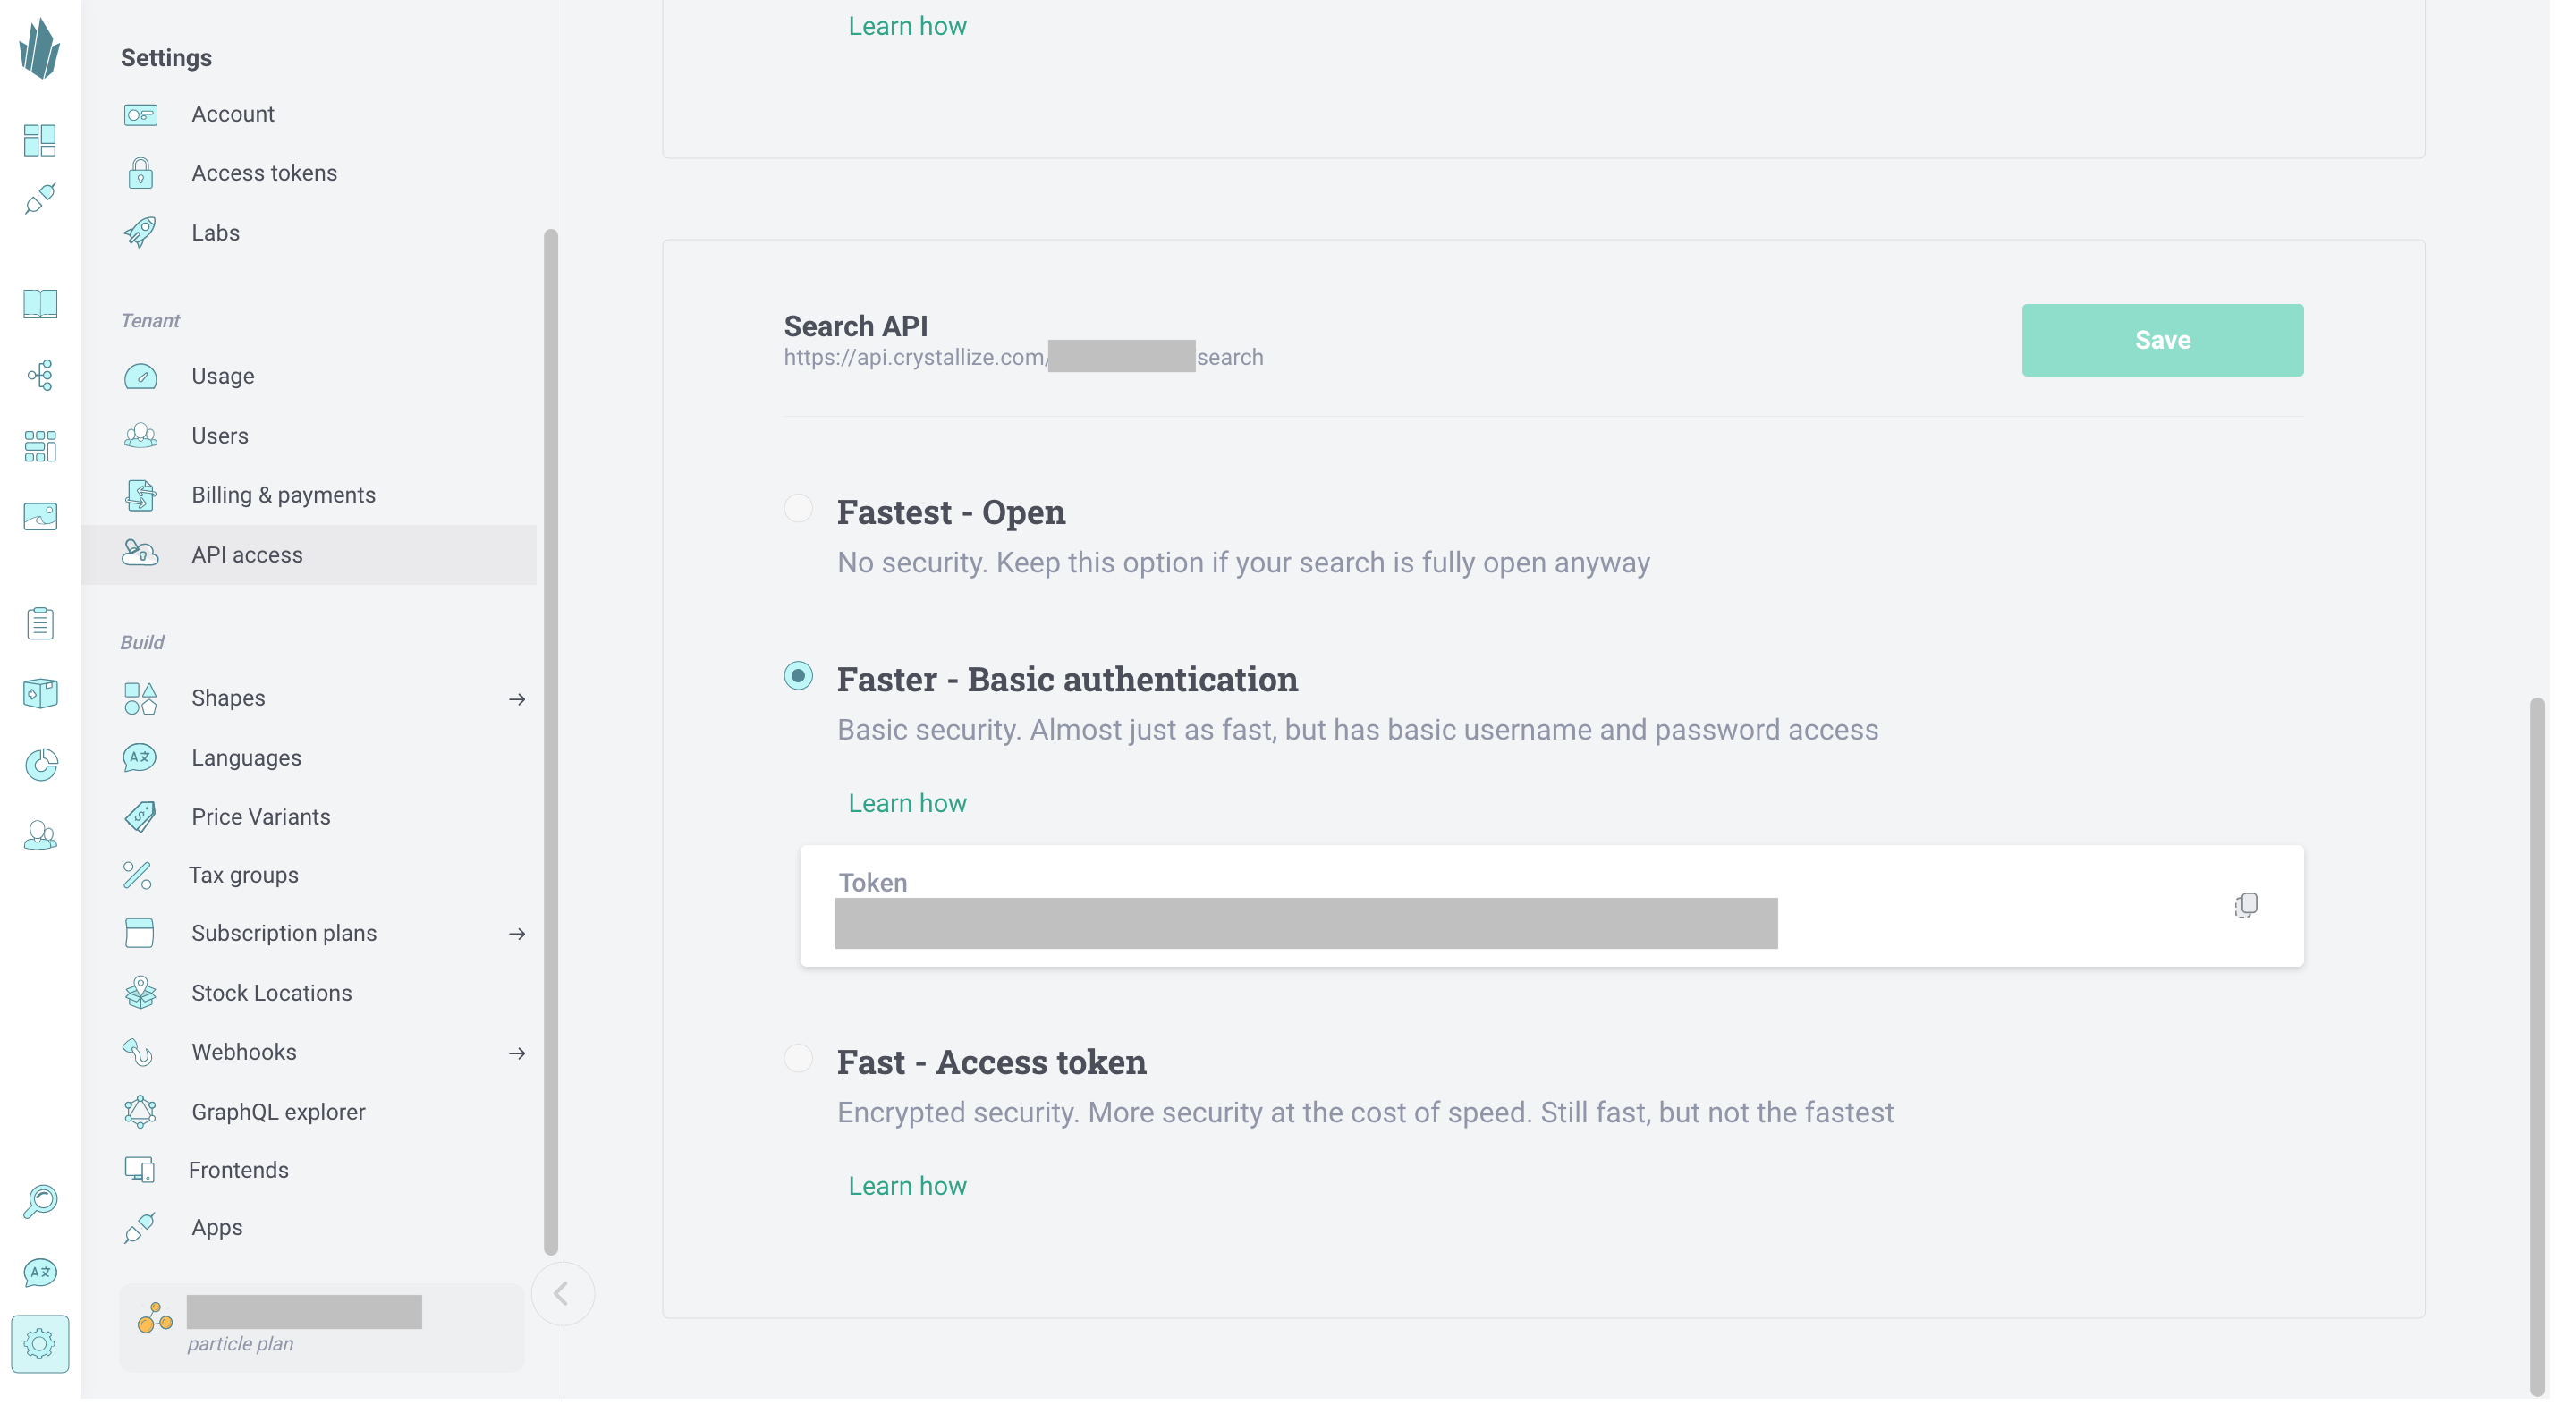Screen dimensions: 2576x1413
Task: Open Access tokens settings
Action: pos(264,173)
